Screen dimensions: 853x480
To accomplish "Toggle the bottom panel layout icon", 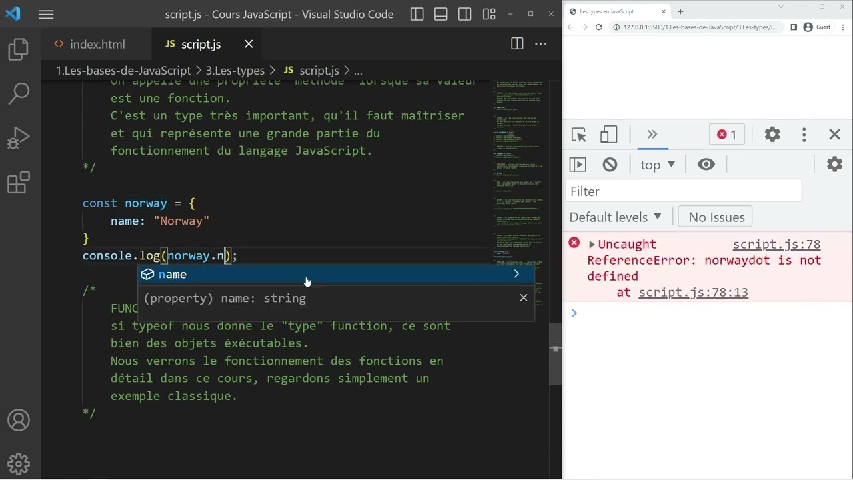I will 441,14.
